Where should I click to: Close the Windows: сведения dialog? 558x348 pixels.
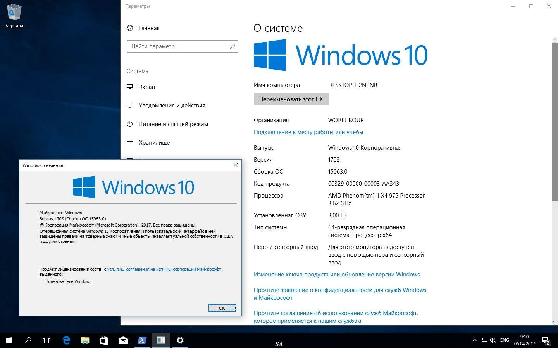pyautogui.click(x=235, y=165)
